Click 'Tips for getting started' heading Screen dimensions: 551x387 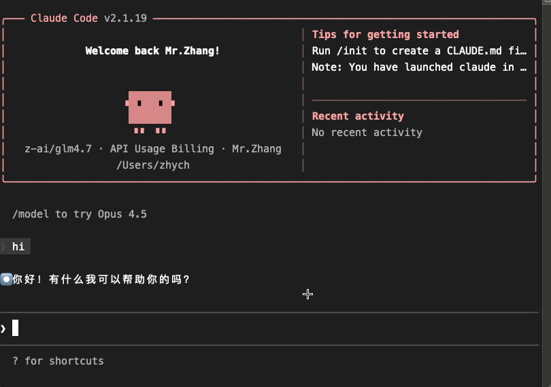coord(386,35)
